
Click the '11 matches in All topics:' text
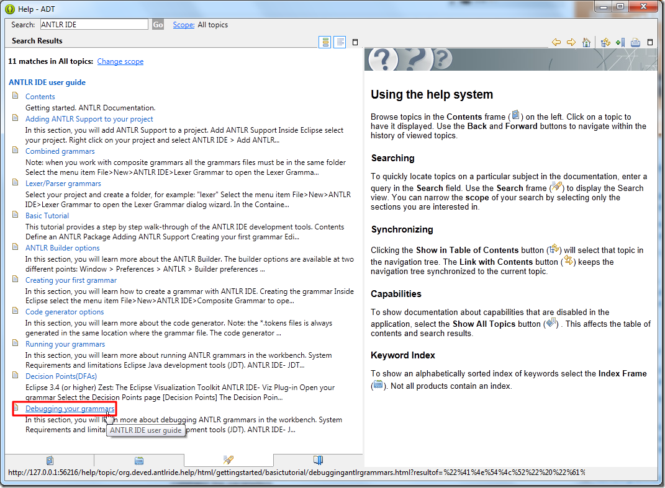(50, 61)
